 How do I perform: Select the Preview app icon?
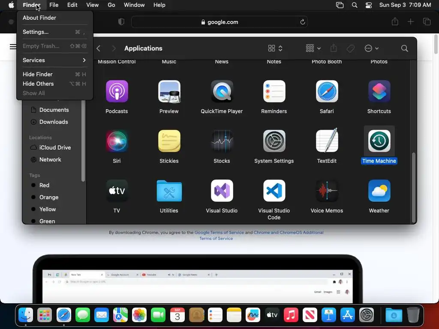(x=169, y=91)
